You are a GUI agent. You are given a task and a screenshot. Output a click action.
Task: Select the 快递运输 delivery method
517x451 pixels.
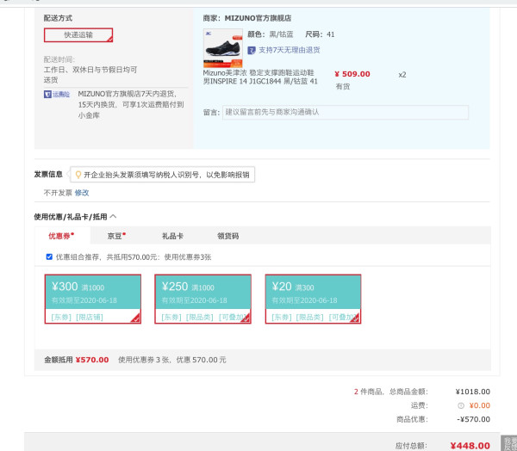[78, 35]
